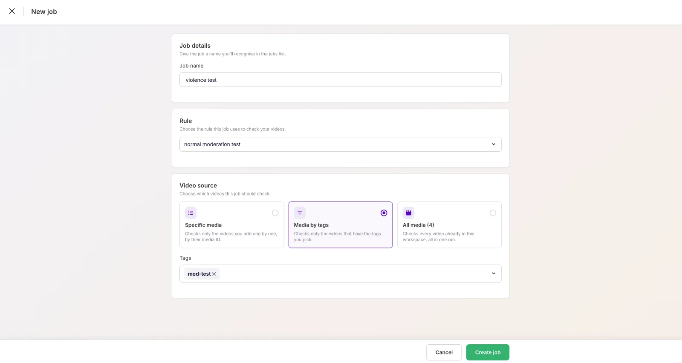Click the Job details heading
682x363 pixels.
tap(195, 46)
